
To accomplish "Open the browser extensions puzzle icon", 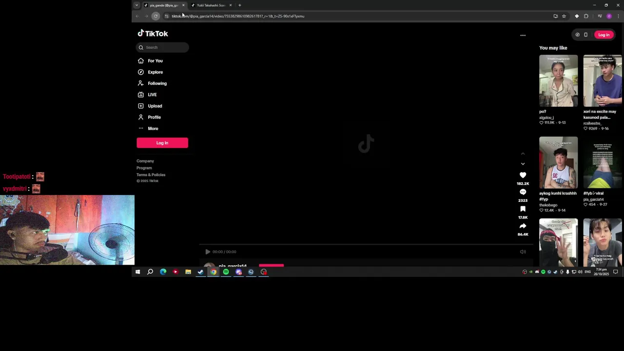I will click(x=586, y=16).
